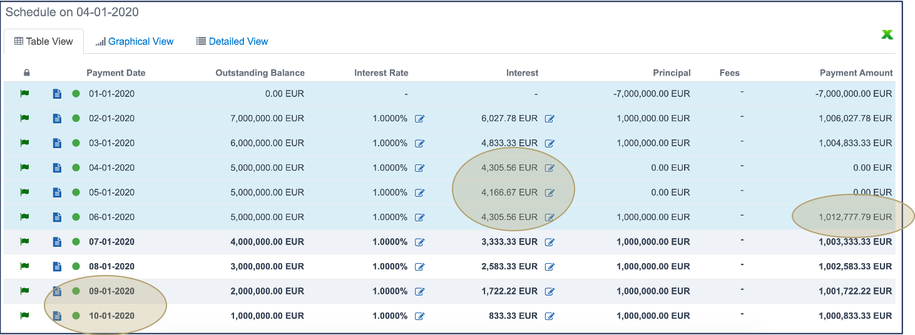Edit interest rate for 07-01-2020 row

pyautogui.click(x=420, y=242)
